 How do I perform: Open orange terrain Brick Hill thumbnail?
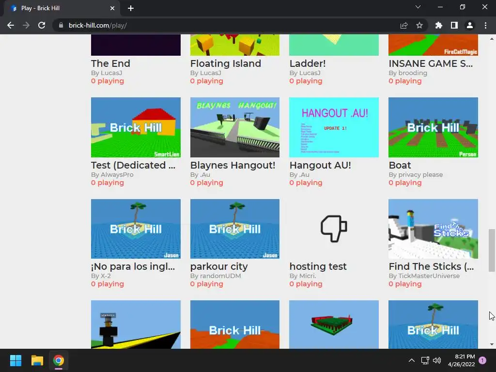tap(235, 325)
